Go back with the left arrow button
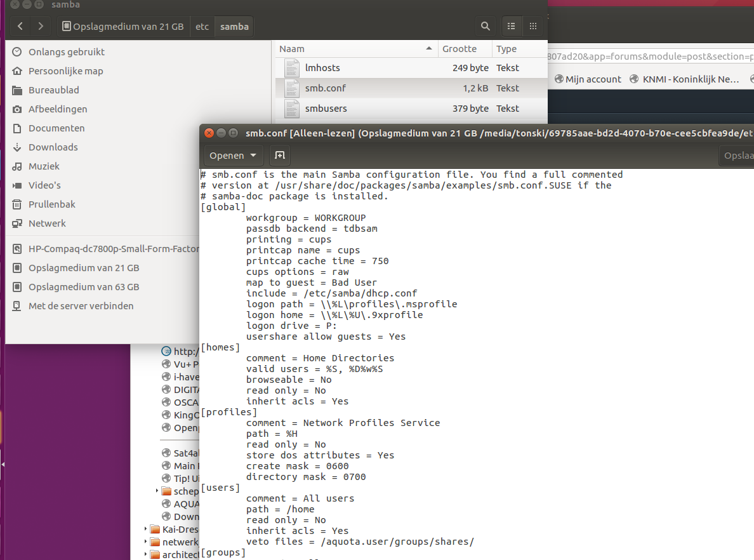Image resolution: width=754 pixels, height=560 pixels. (x=21, y=26)
